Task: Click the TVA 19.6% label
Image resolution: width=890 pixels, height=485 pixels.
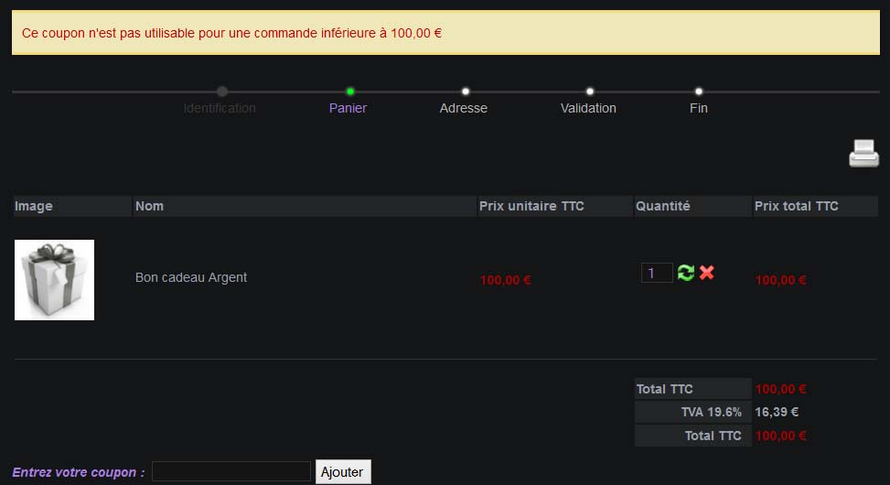Action: [x=712, y=412]
